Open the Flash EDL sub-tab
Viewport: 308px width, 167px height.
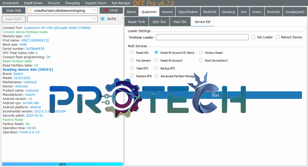[x=180, y=22]
